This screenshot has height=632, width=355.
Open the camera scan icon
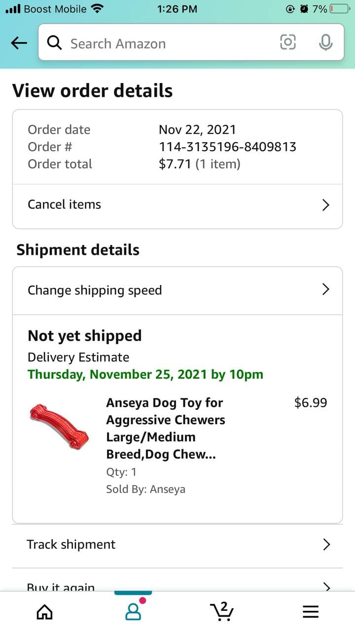click(x=288, y=43)
